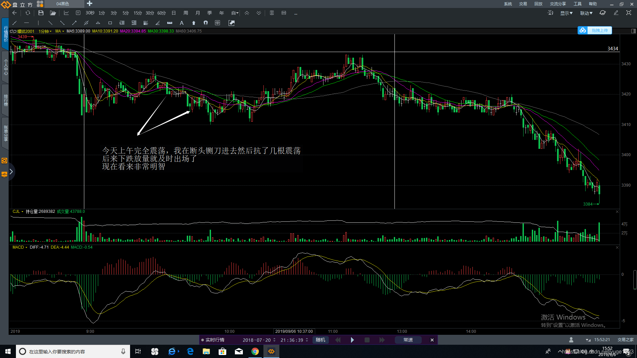
Task: Expand the MACD indicator dropdown
Action: click(20, 247)
